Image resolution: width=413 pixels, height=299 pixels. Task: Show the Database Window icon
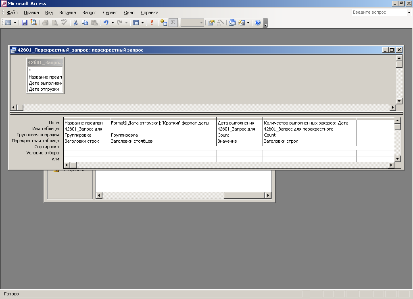[x=232, y=23]
